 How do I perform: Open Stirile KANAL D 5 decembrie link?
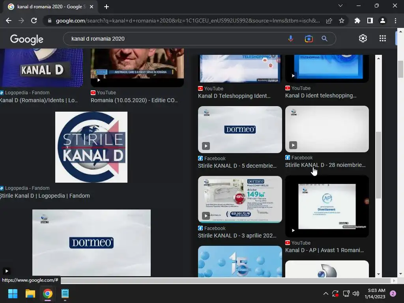237,166
